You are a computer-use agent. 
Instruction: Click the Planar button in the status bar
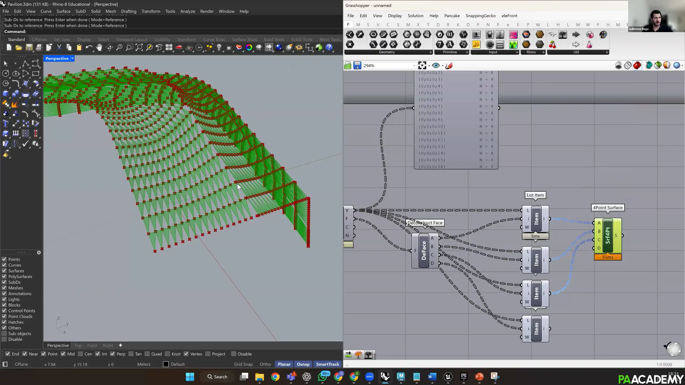[284, 364]
